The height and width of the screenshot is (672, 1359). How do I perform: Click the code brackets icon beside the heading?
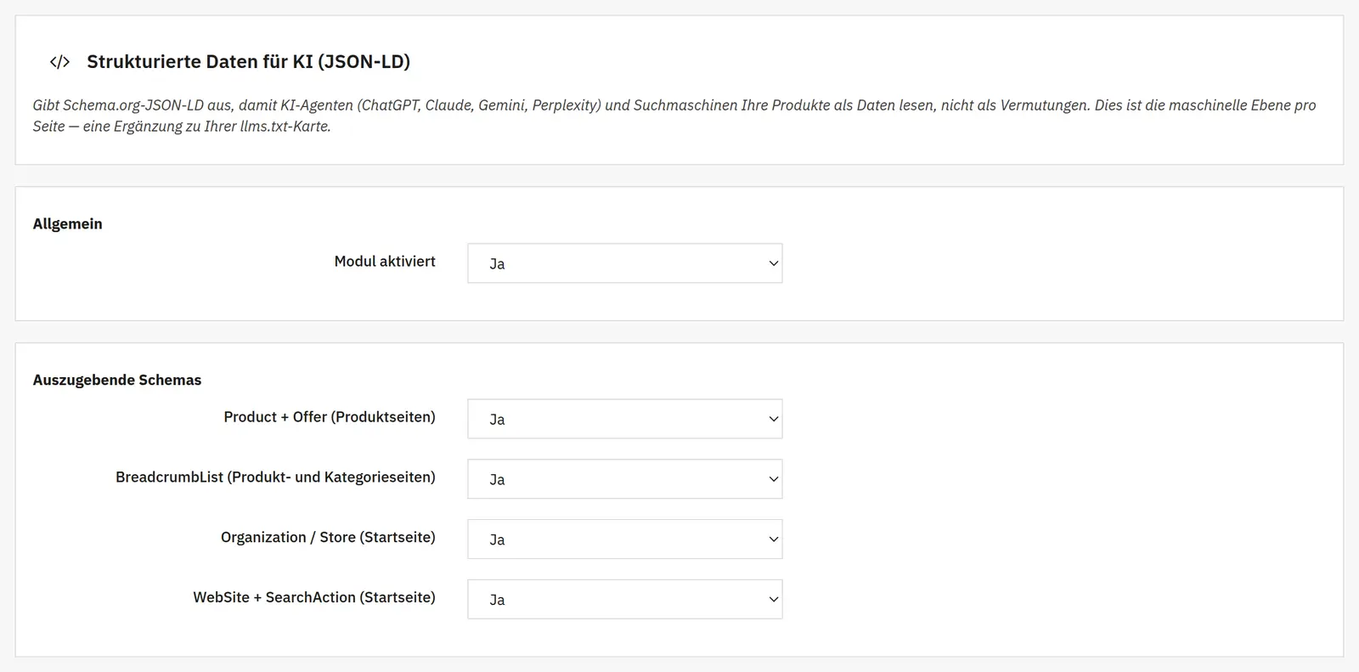coord(59,62)
